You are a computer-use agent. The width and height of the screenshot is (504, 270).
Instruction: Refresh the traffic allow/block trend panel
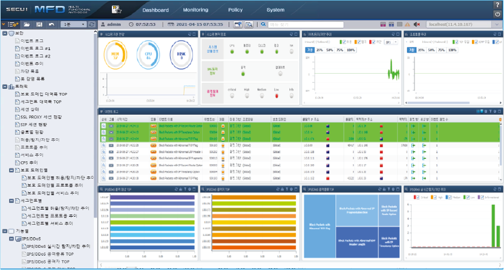(x=393, y=34)
